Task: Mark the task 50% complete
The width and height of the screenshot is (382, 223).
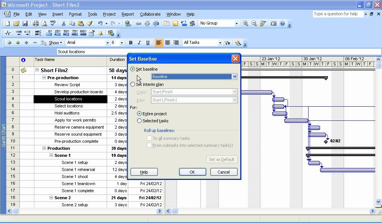Action: pyautogui.click(x=66, y=33)
